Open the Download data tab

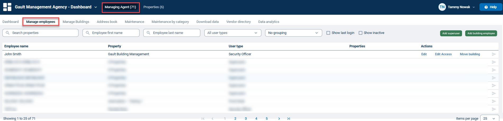(207, 22)
